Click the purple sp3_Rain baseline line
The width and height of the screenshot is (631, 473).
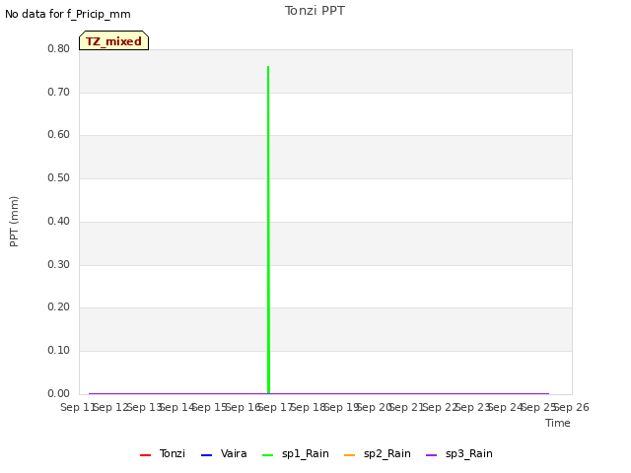click(x=318, y=393)
